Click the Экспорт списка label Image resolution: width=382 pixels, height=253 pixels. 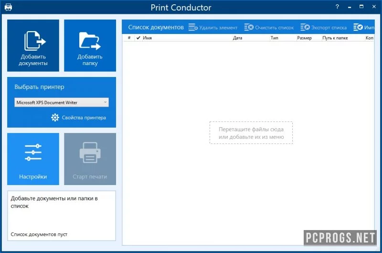329,28
